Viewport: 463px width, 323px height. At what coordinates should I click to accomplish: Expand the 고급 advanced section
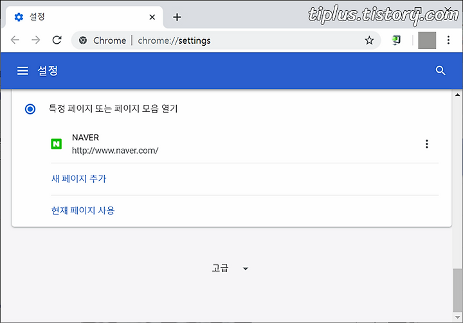[x=230, y=268]
